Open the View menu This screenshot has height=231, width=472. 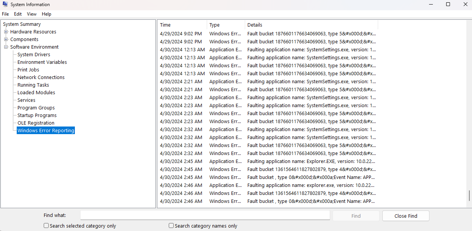[32, 14]
